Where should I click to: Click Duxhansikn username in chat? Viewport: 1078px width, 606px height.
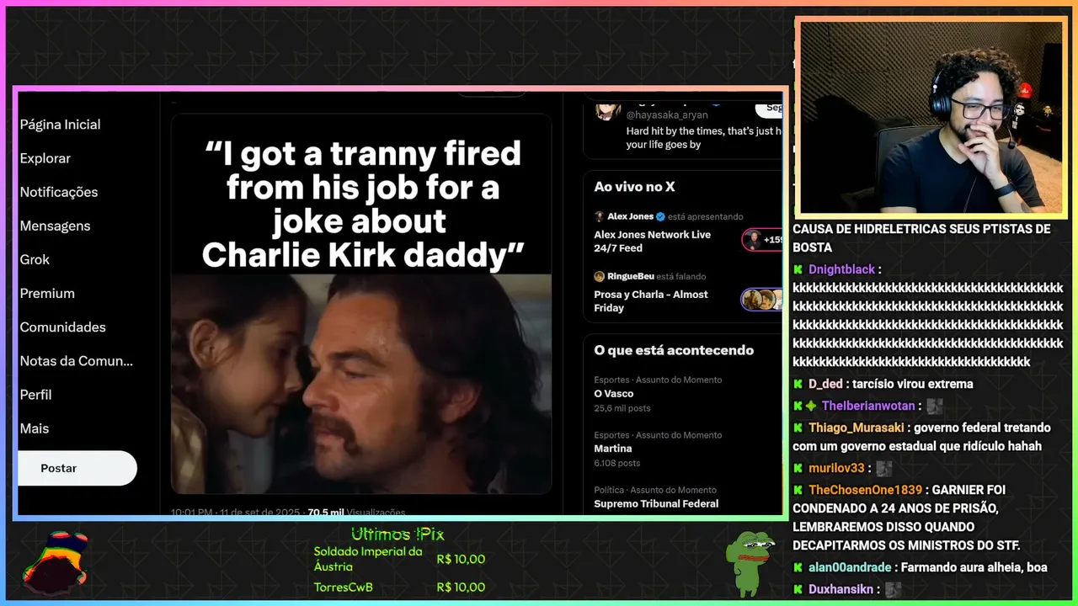(x=841, y=589)
